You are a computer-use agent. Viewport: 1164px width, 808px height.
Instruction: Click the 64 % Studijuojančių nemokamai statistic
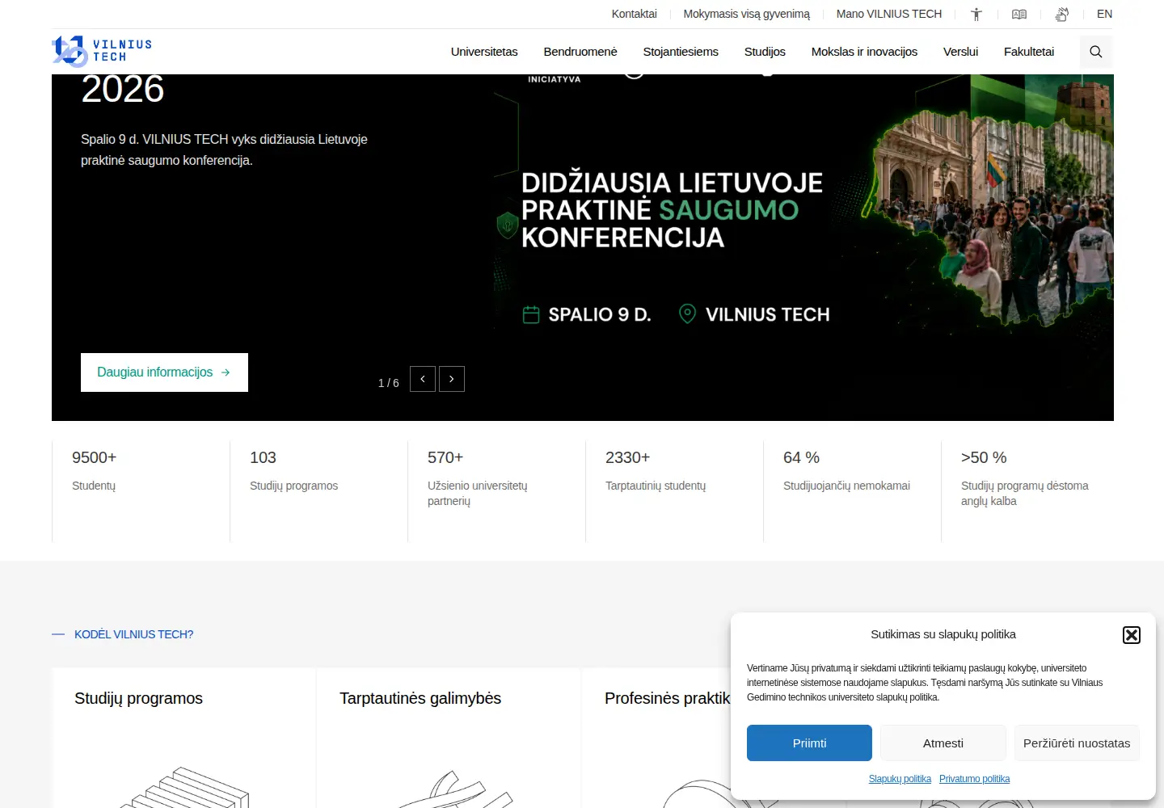coord(852,491)
